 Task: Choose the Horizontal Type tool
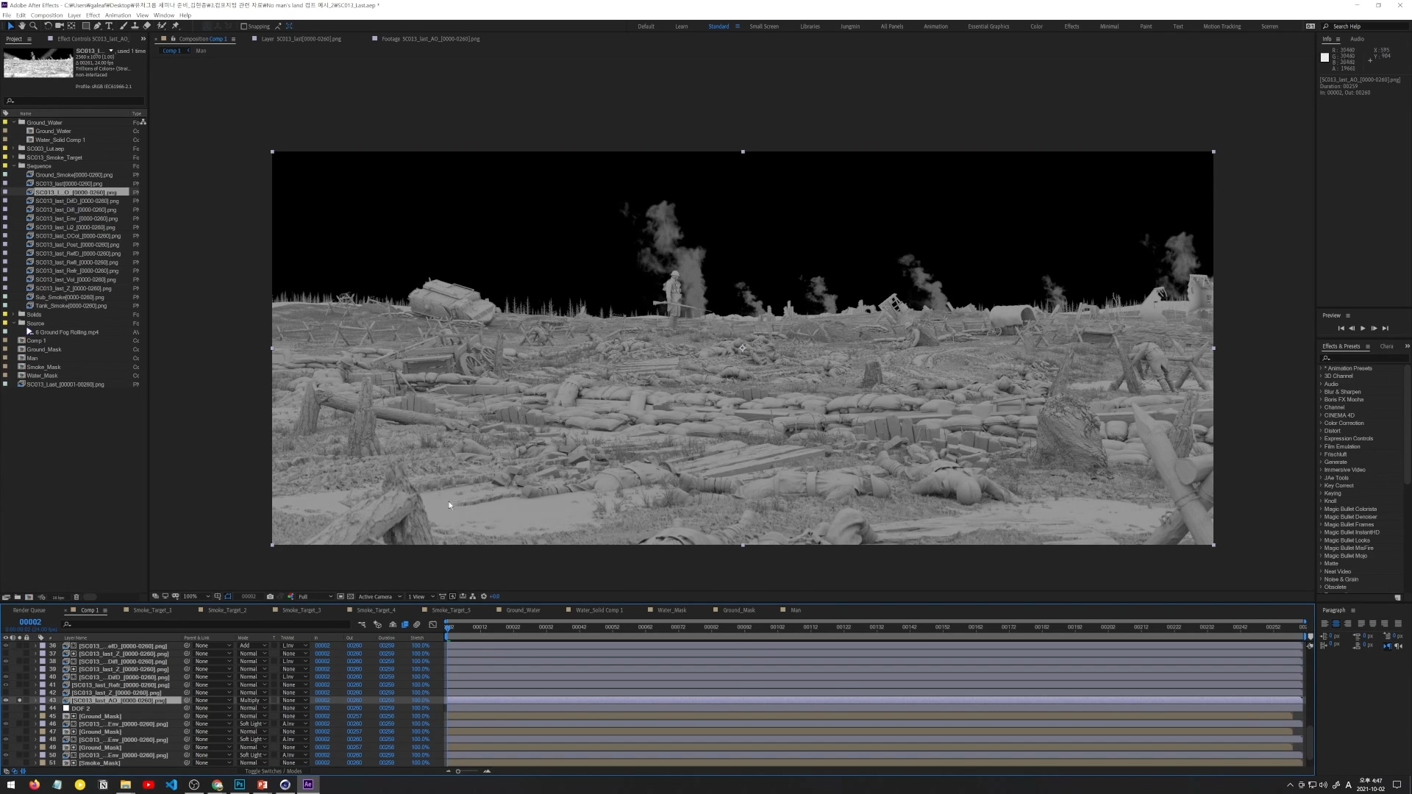click(x=108, y=26)
